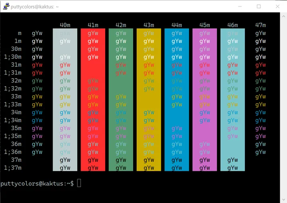The height and width of the screenshot is (203, 287).
Task: Click the scrollbar up arrow
Action: (283, 16)
